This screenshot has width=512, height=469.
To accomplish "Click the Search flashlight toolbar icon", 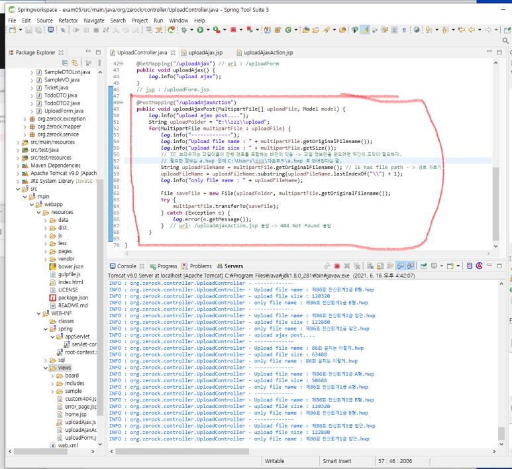I will (x=327, y=30).
